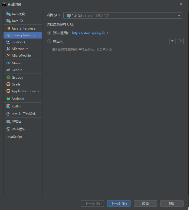Choose MicroProfile from the list
189x210 pixels.
(23, 55)
